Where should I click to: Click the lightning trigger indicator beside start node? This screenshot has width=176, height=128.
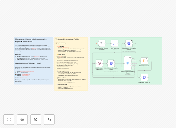coord(96,43)
